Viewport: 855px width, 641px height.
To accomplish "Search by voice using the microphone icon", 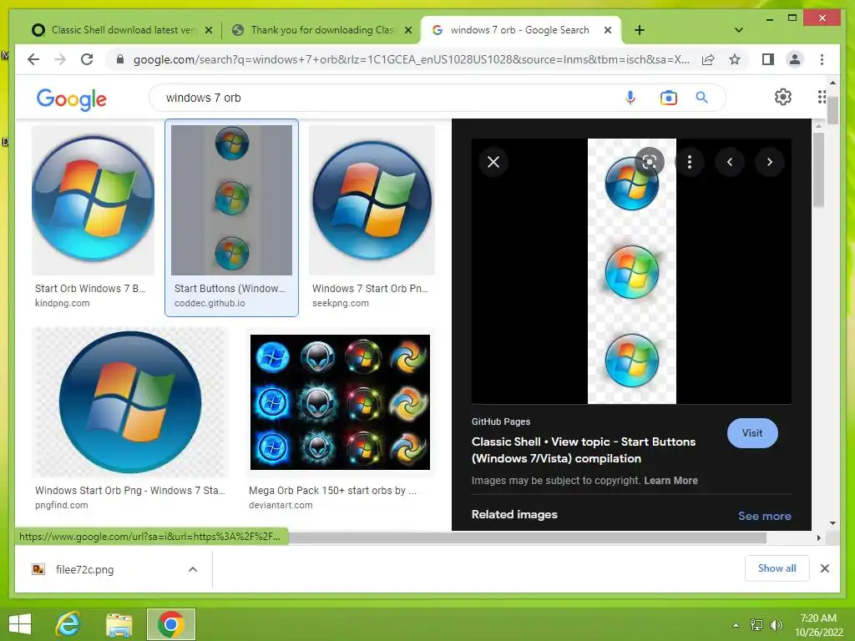I will click(x=630, y=98).
